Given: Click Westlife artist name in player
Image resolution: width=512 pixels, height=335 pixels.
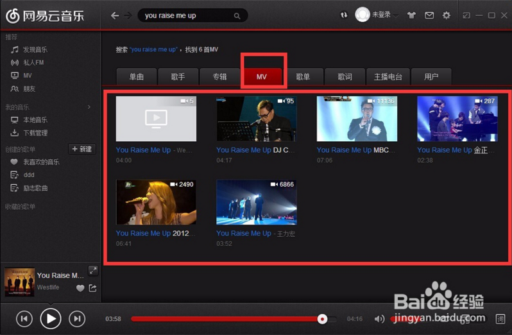Looking at the screenshot, I should tap(48, 288).
